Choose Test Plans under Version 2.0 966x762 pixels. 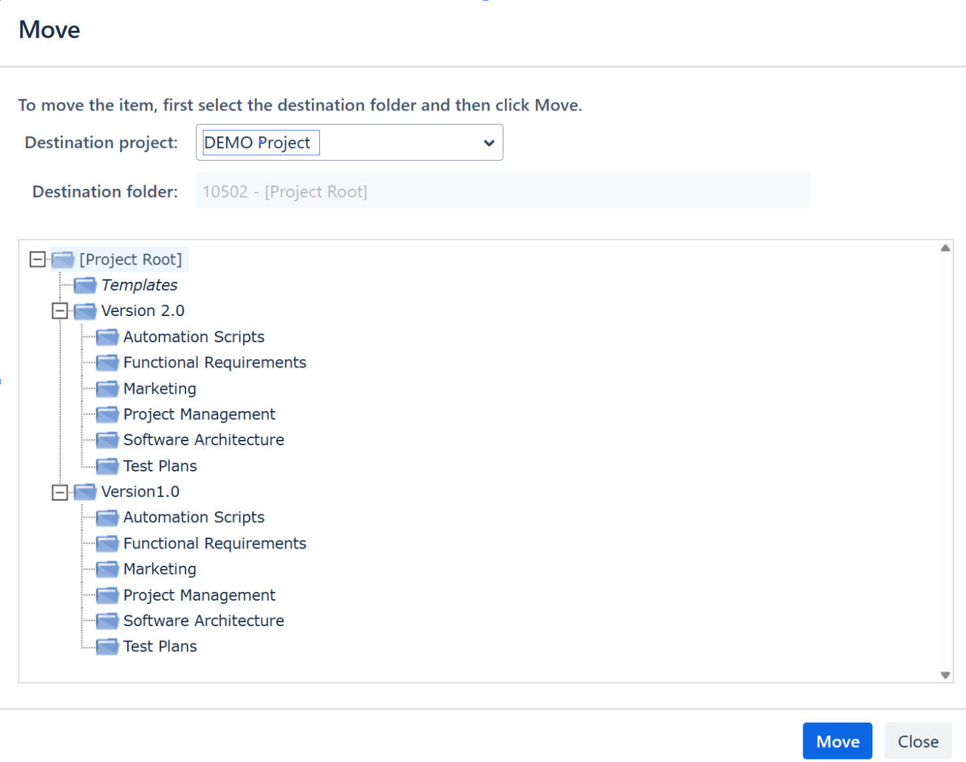[160, 466]
